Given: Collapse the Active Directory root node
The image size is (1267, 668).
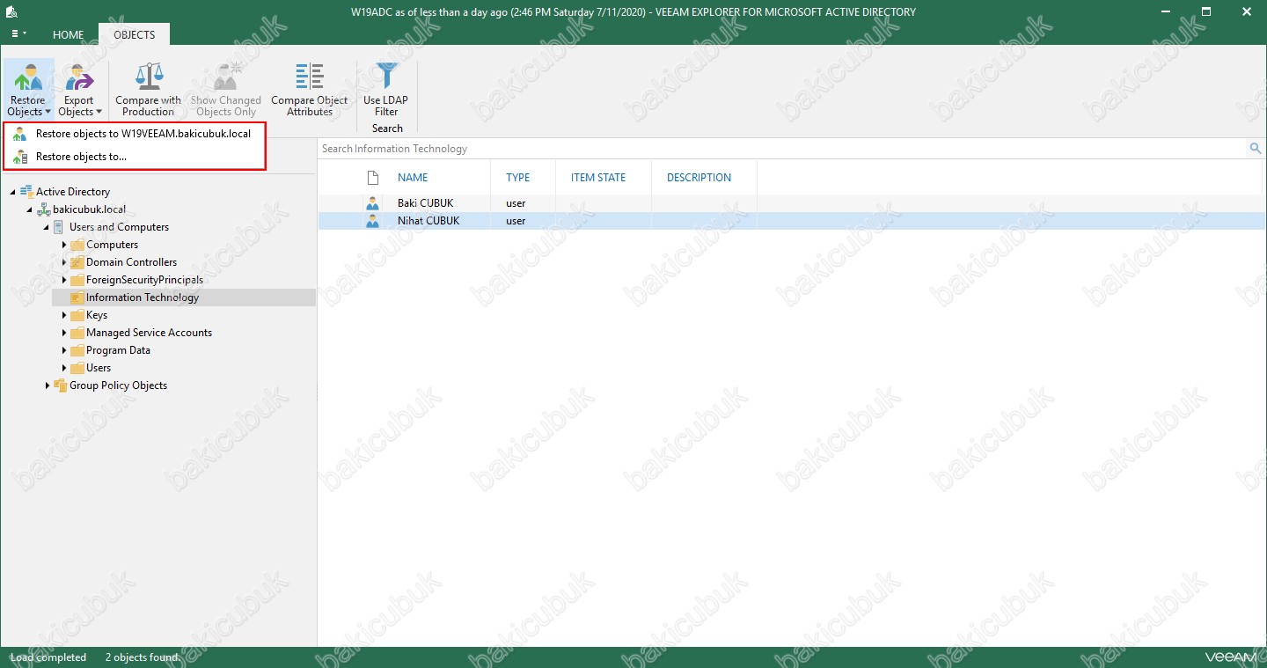Looking at the screenshot, I should coord(13,192).
